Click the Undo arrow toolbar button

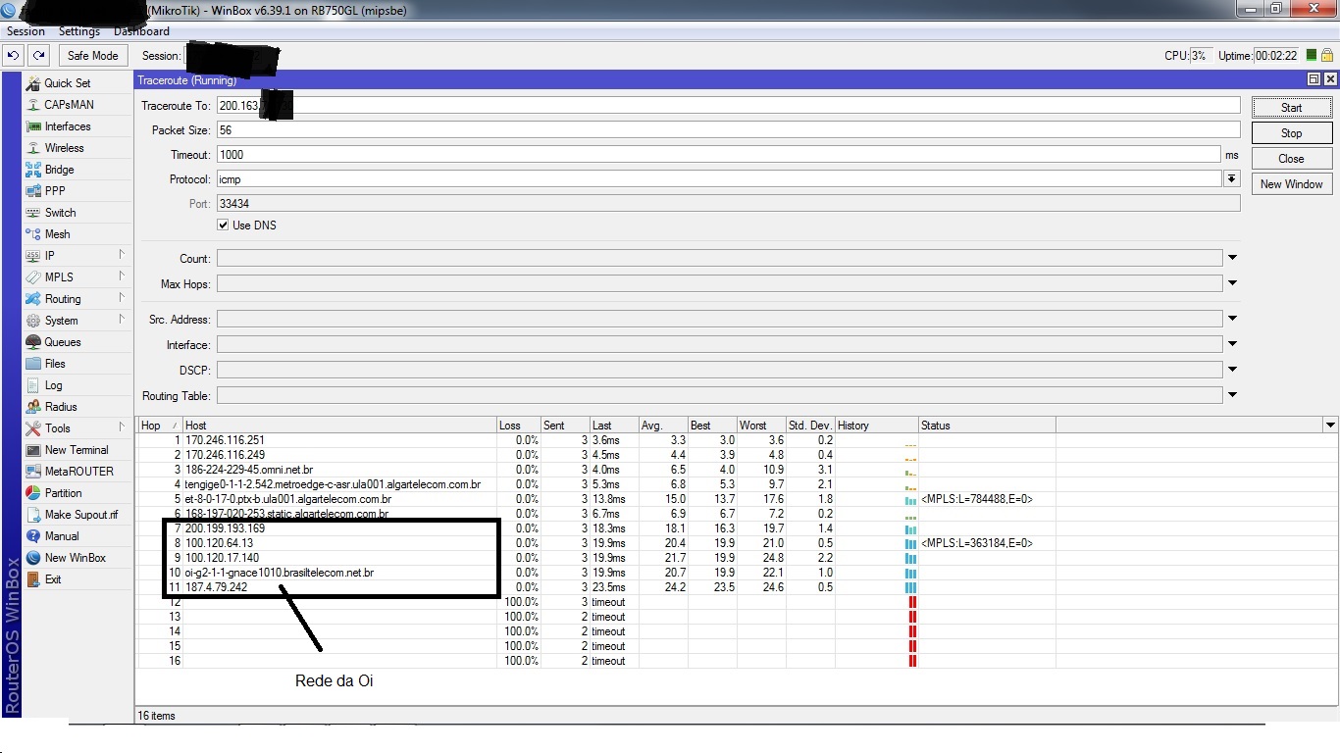(14, 56)
